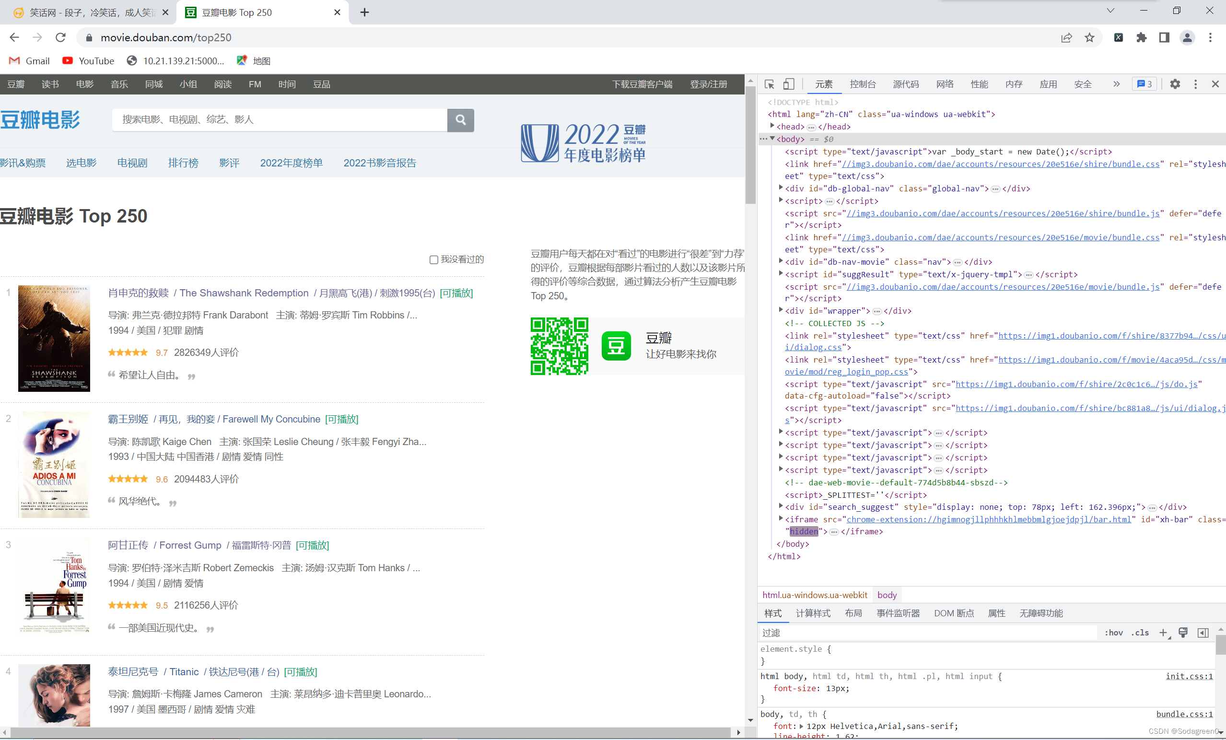Expand the search_suggest div node
Viewport: 1226px width, 740px height.
(x=781, y=506)
